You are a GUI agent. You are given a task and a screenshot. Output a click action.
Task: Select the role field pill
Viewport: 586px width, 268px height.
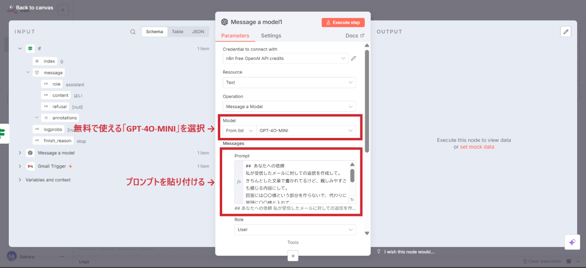(x=52, y=84)
